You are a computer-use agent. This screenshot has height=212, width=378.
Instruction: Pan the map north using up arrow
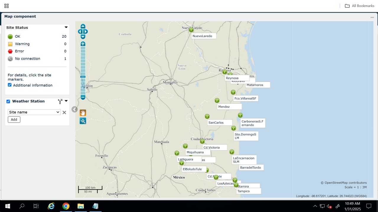point(83,26)
